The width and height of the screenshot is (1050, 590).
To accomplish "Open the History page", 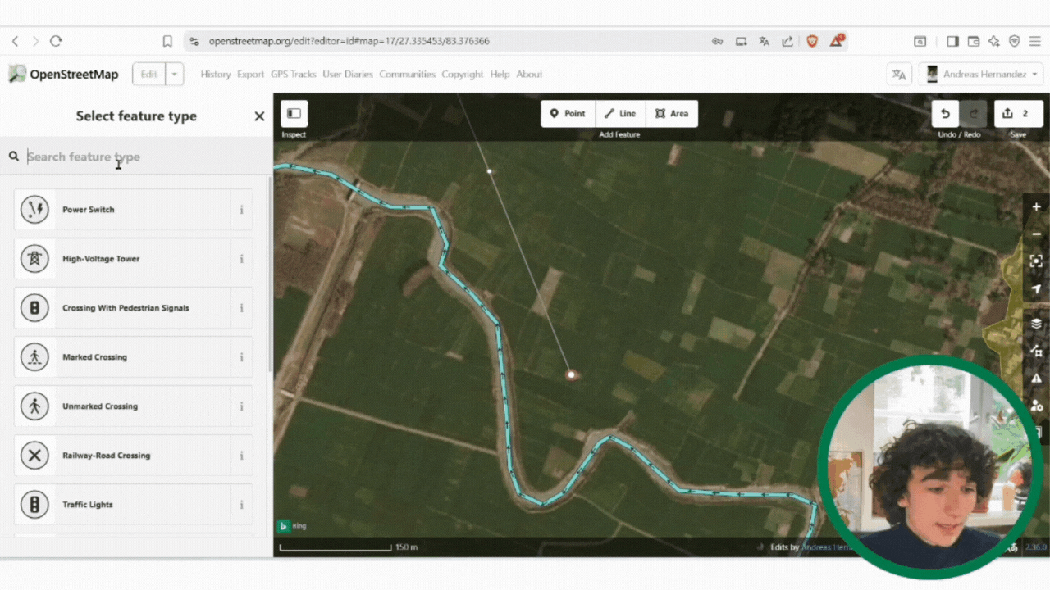I will coord(216,74).
